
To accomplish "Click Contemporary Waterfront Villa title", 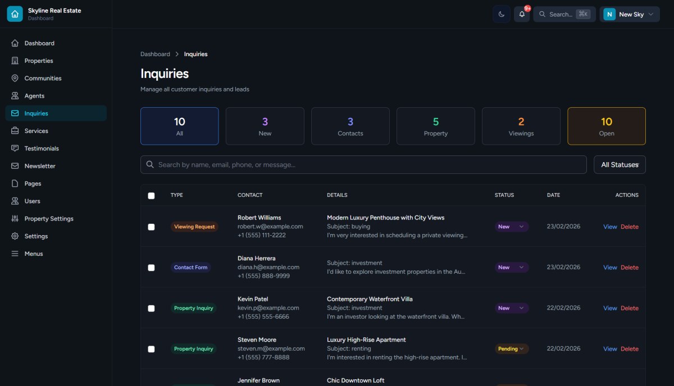I will [x=370, y=299].
